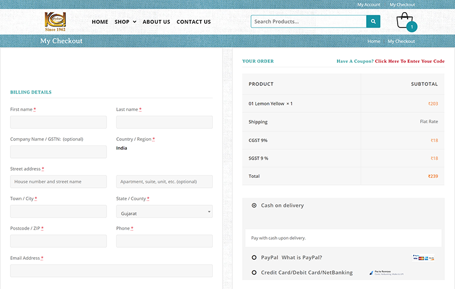Select PayPal payment option

(x=254, y=258)
